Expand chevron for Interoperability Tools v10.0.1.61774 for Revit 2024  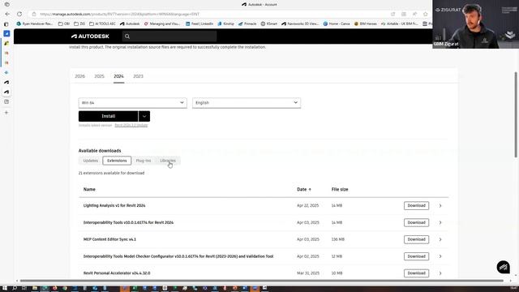[440, 222]
